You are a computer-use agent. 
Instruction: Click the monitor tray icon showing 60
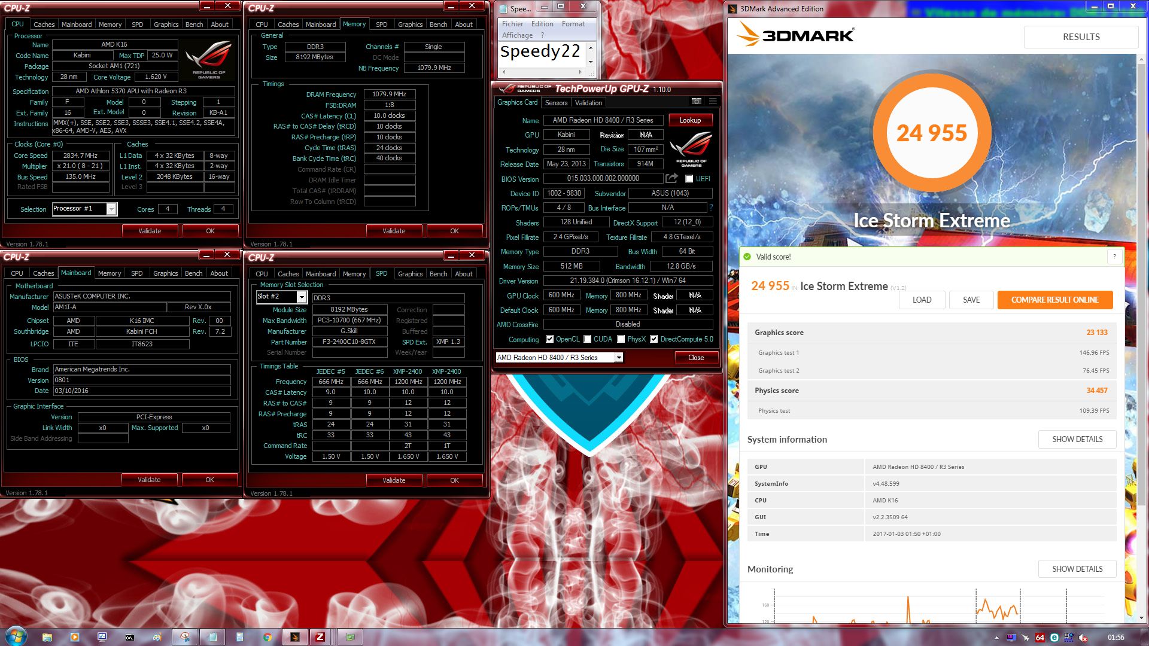(1011, 638)
